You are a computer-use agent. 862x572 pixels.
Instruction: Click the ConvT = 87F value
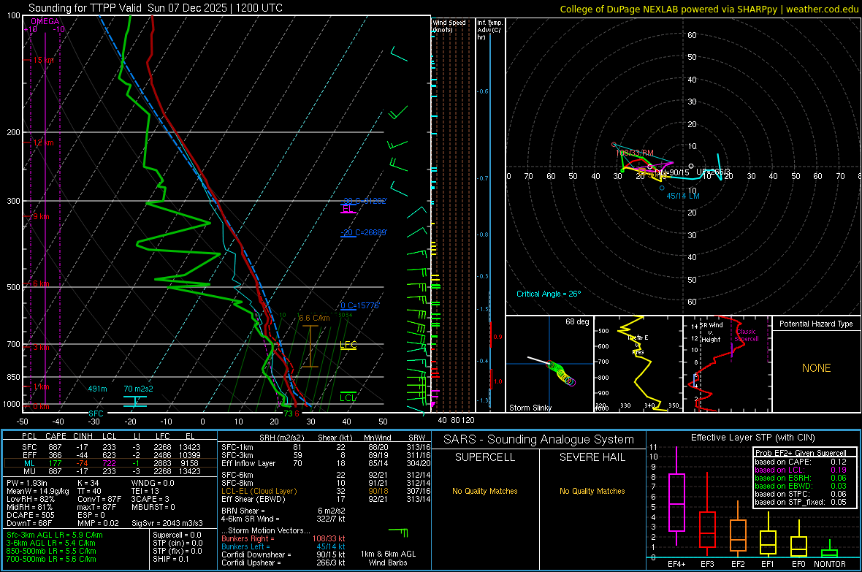(99, 499)
